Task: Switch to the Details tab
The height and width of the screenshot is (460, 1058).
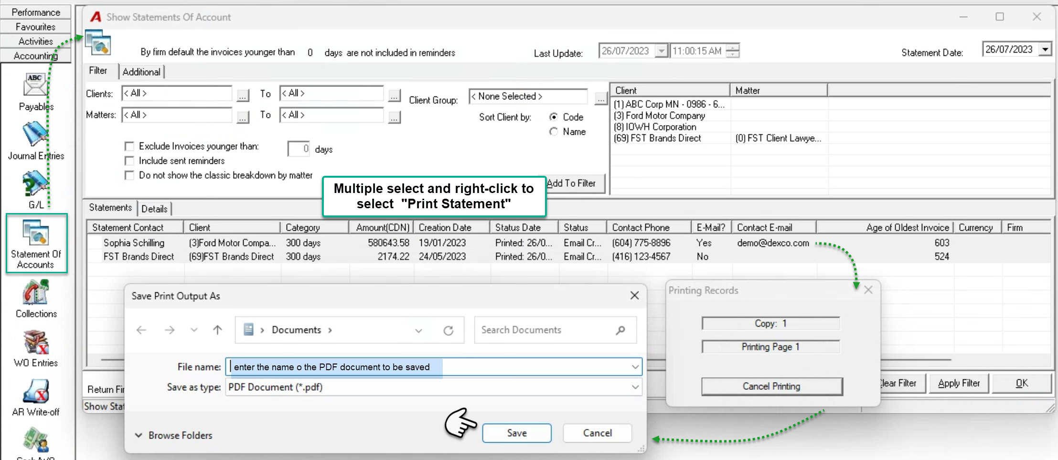Action: (154, 209)
